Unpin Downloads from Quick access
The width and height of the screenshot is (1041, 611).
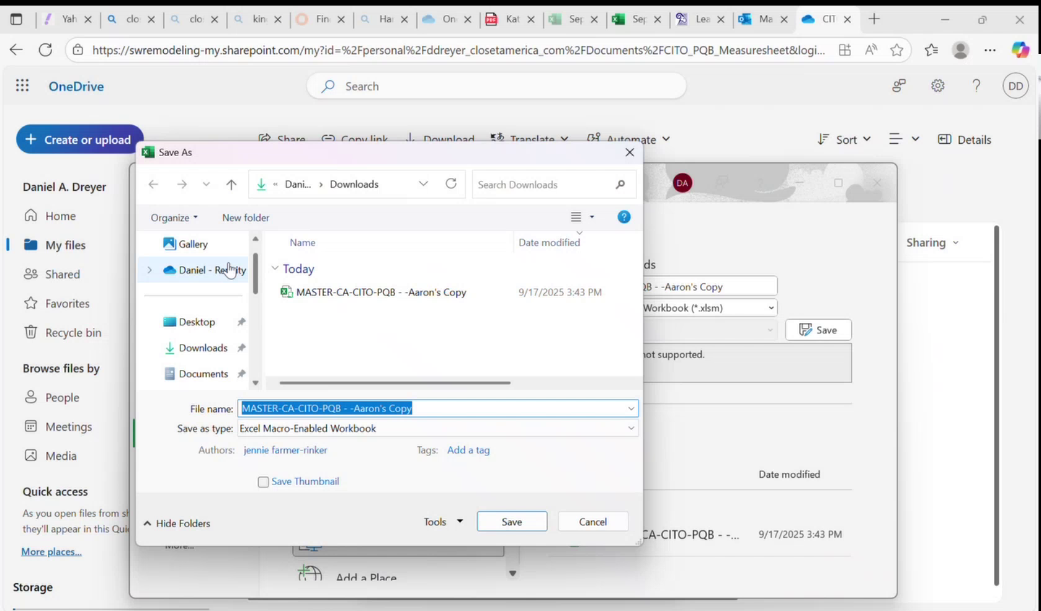tap(241, 348)
